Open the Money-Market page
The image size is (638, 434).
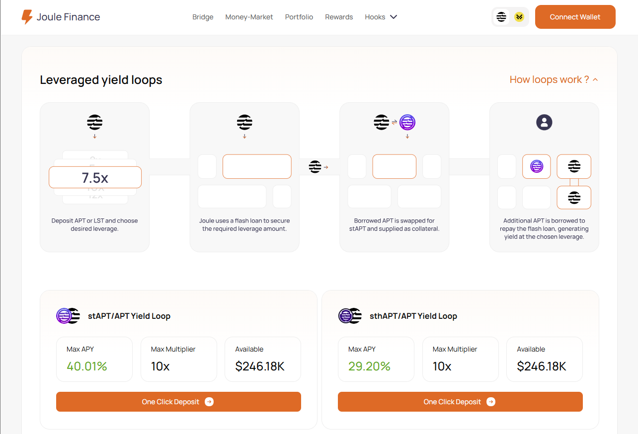pos(249,17)
